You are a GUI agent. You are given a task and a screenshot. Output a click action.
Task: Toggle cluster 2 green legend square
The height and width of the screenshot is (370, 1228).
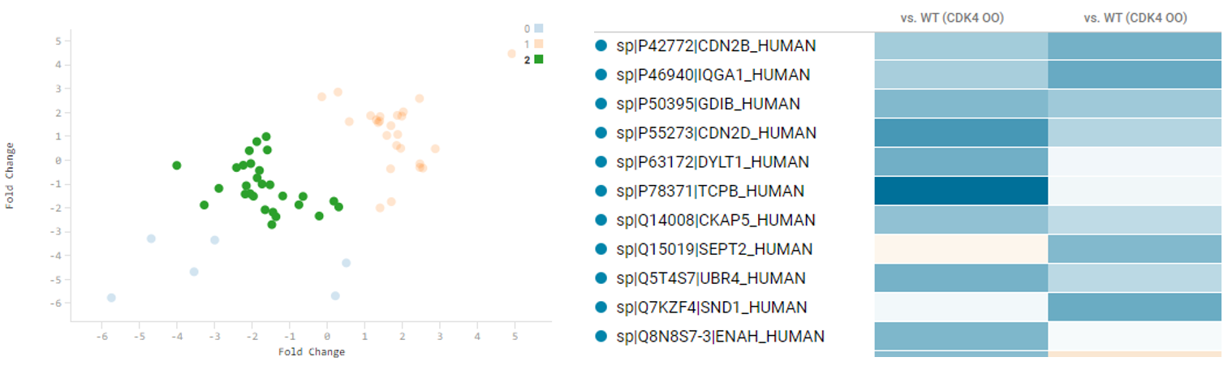(539, 59)
